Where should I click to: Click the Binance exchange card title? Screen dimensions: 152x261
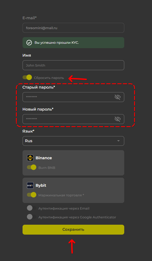pyautogui.click(x=44, y=158)
